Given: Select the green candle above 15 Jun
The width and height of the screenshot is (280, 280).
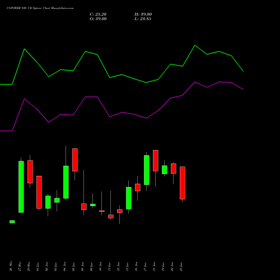Looking at the screenshot, I should pos(129,198).
